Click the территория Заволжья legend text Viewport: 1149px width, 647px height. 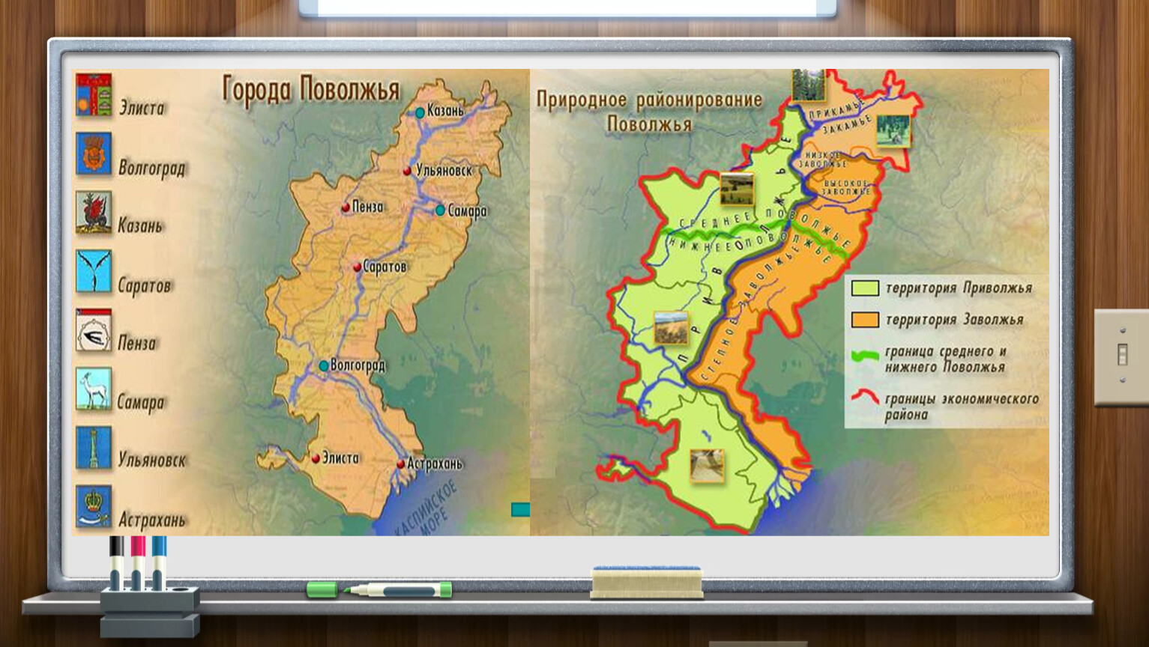(954, 320)
